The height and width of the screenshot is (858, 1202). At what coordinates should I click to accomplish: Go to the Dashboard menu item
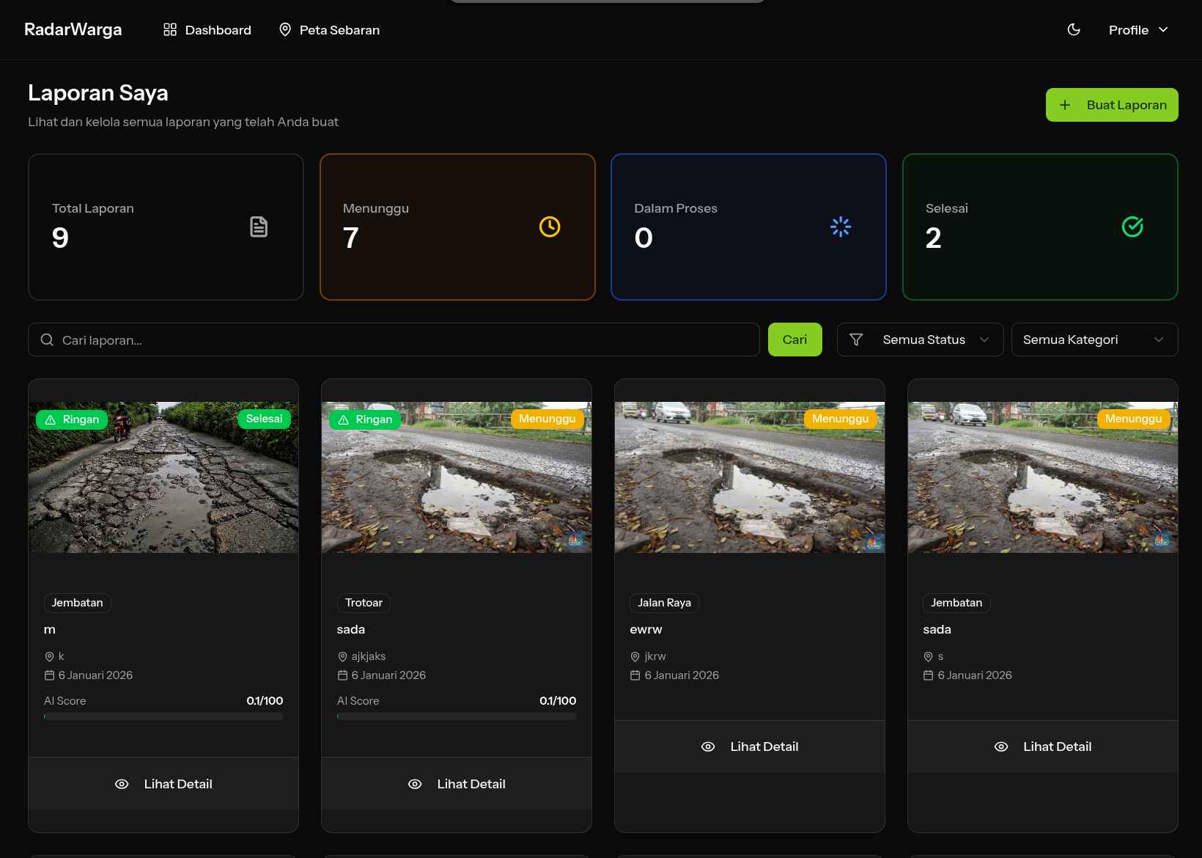tap(207, 30)
